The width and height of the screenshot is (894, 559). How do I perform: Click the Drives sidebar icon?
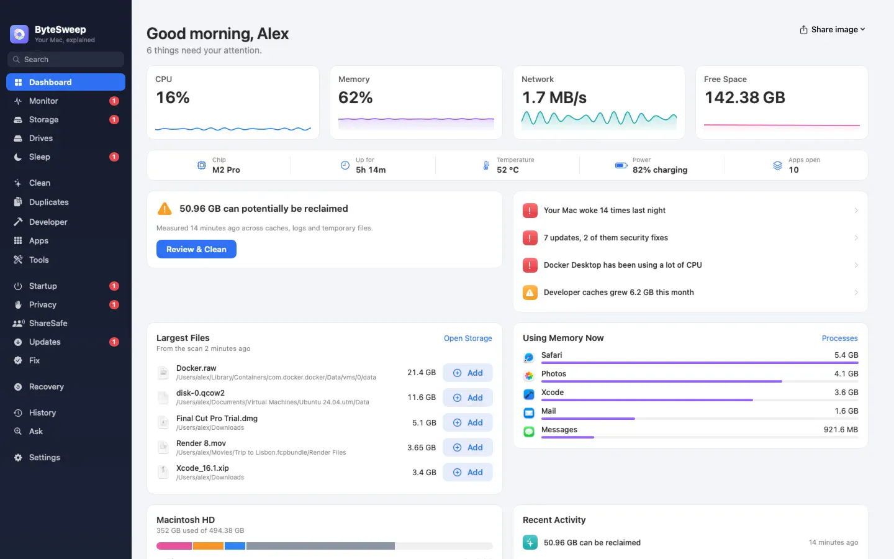coord(18,138)
